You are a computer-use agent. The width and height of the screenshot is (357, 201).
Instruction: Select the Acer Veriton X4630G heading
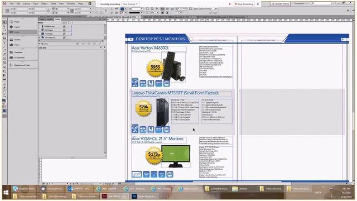point(150,48)
